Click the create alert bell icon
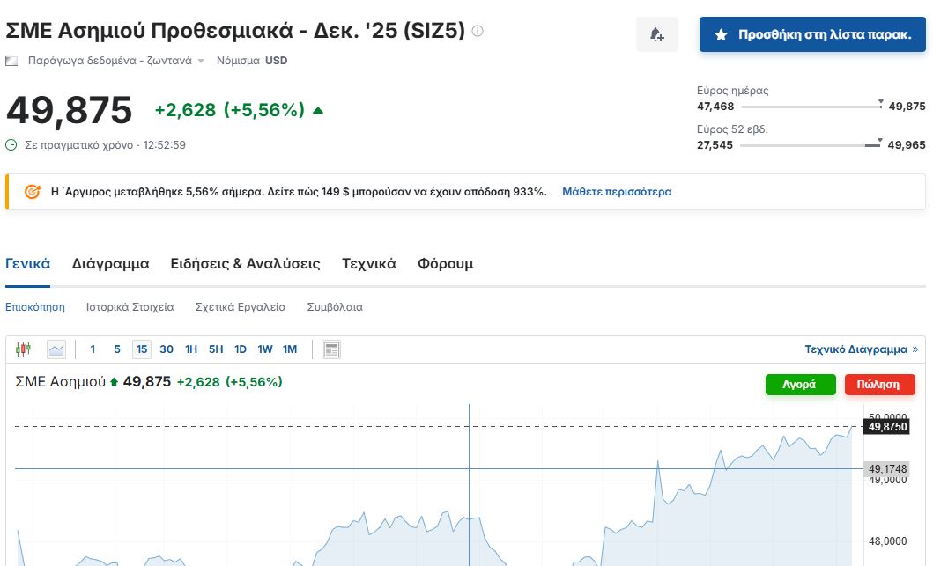The height and width of the screenshot is (566, 948). point(656,34)
